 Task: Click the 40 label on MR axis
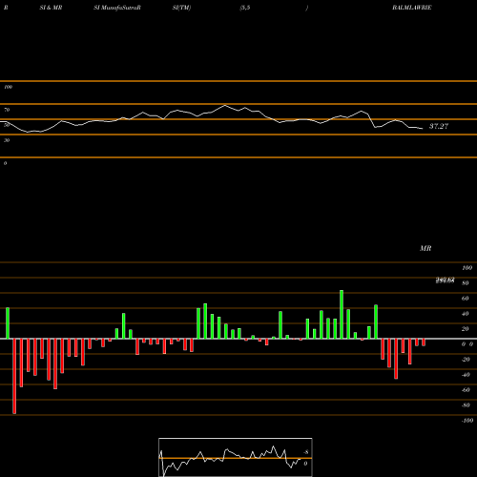pos(466,314)
